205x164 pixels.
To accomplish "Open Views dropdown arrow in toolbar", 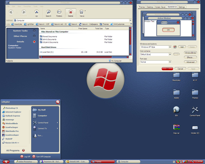I will pyautogui.click(x=85, y=11).
